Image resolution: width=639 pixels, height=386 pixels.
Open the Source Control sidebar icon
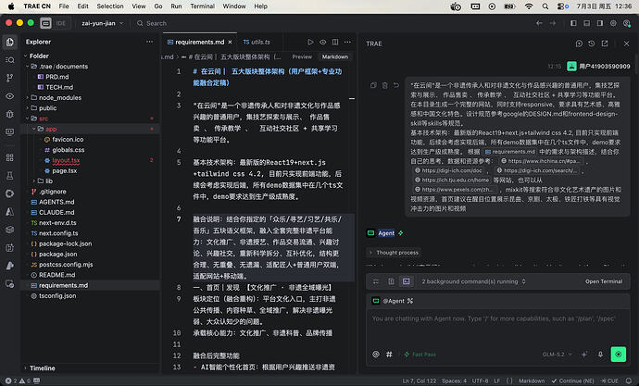point(10,78)
